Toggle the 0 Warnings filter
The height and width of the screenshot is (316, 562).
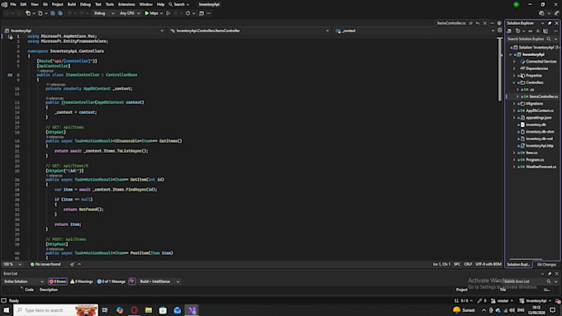pos(82,281)
